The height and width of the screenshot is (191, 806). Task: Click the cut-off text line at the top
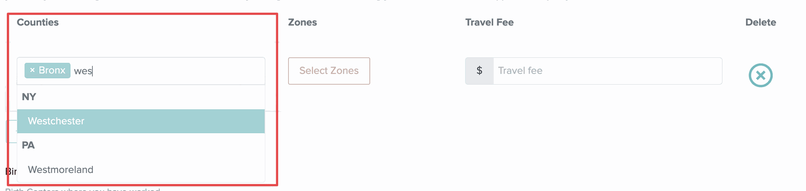[294, 1]
